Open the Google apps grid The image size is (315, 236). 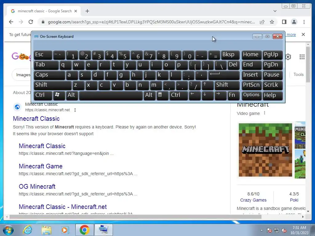click(302, 57)
